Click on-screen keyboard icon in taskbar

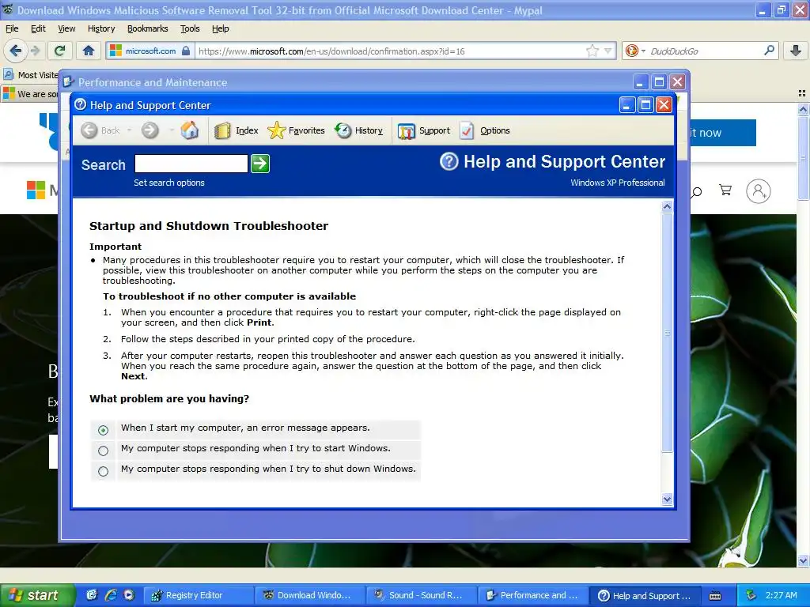point(715,596)
